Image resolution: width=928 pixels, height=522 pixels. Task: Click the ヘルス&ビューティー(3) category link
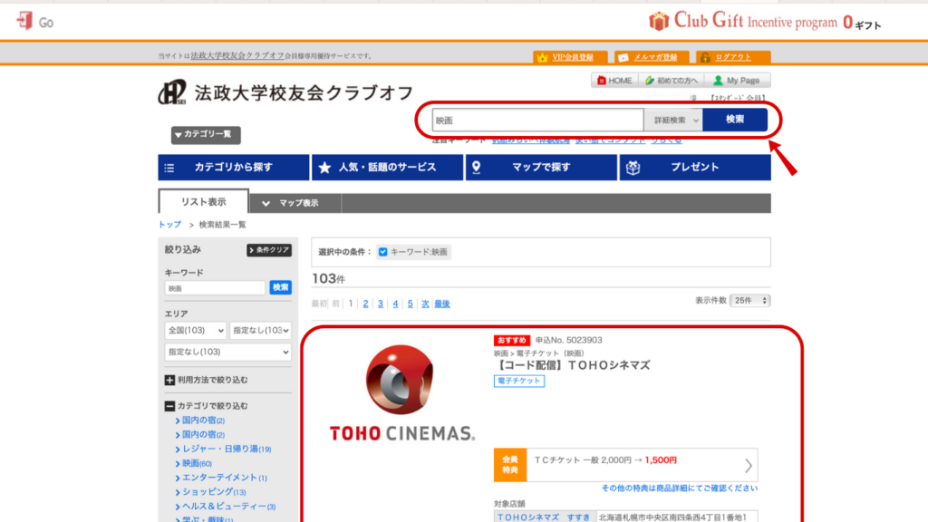pyautogui.click(x=228, y=507)
